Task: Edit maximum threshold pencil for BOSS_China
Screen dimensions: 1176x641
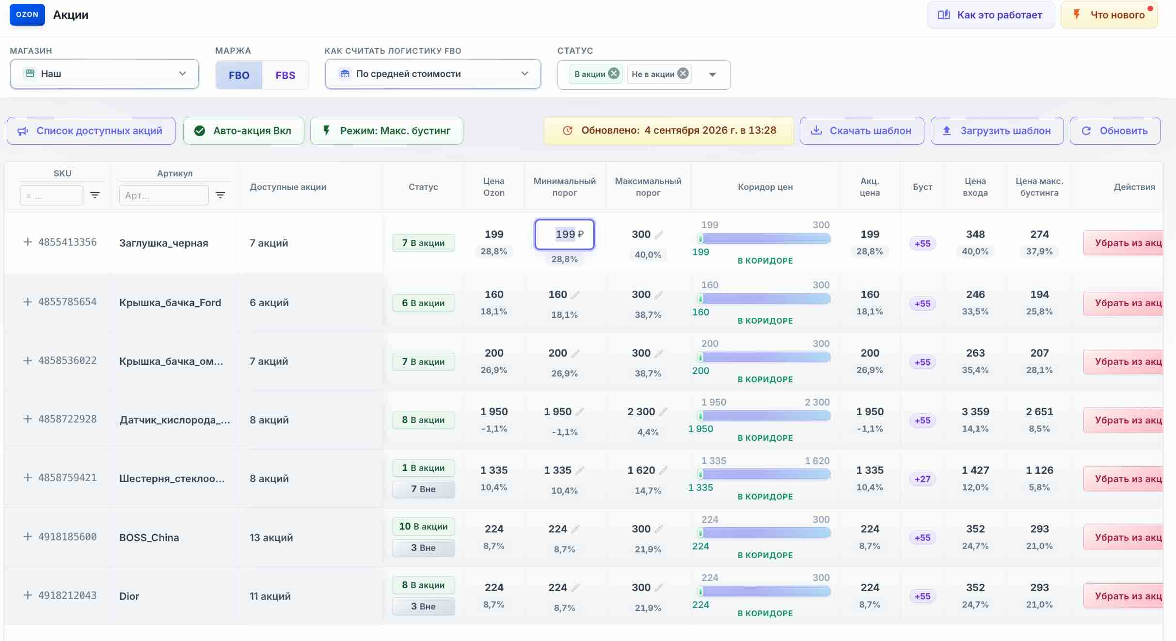Action: (659, 529)
